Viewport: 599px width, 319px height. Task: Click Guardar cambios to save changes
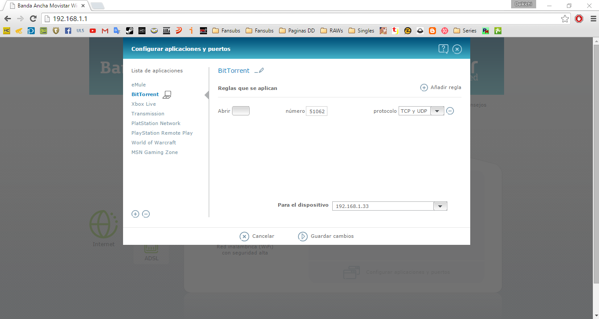click(326, 236)
